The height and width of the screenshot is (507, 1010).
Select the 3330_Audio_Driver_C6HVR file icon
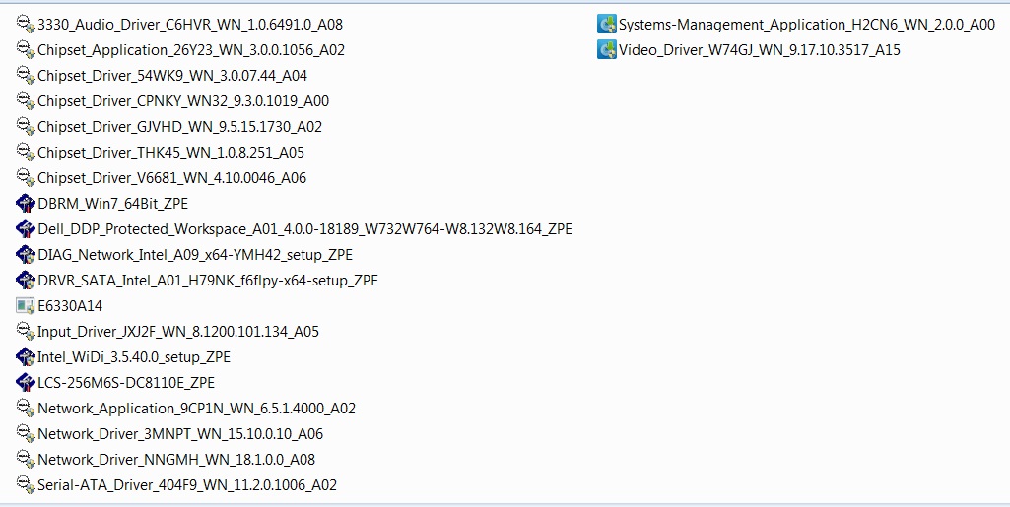25,25
